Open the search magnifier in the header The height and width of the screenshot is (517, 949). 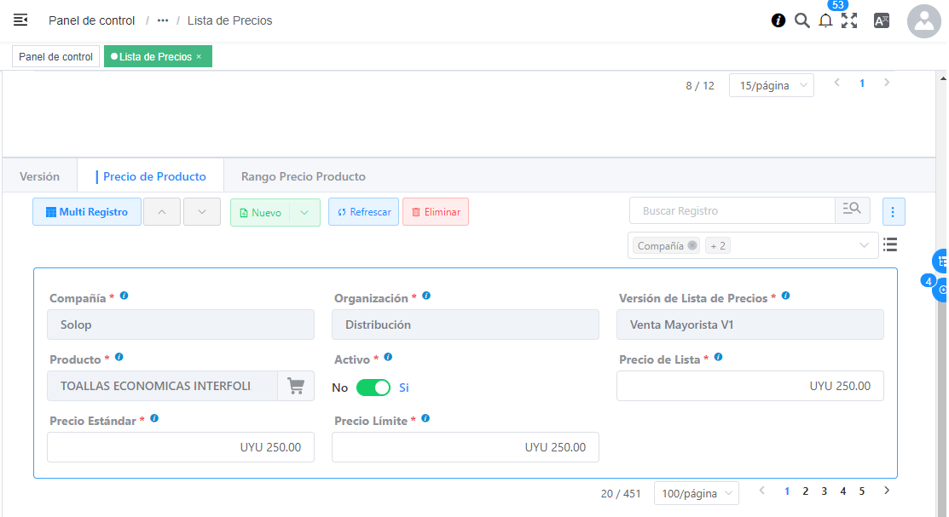pyautogui.click(x=801, y=20)
